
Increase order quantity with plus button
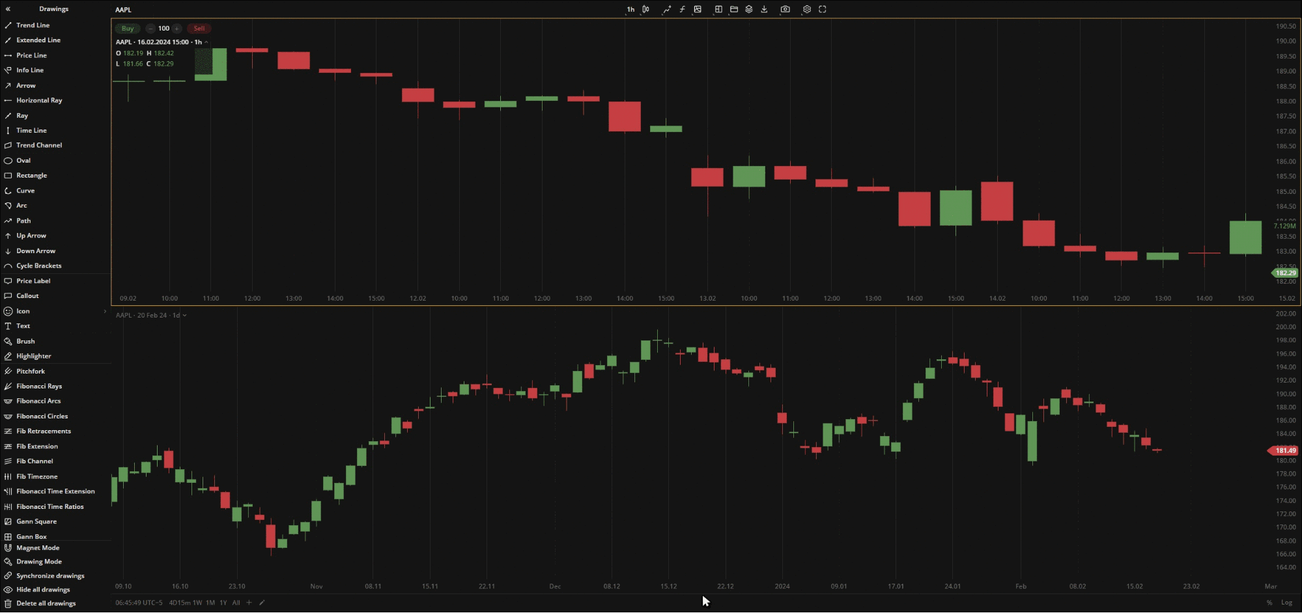(x=177, y=29)
